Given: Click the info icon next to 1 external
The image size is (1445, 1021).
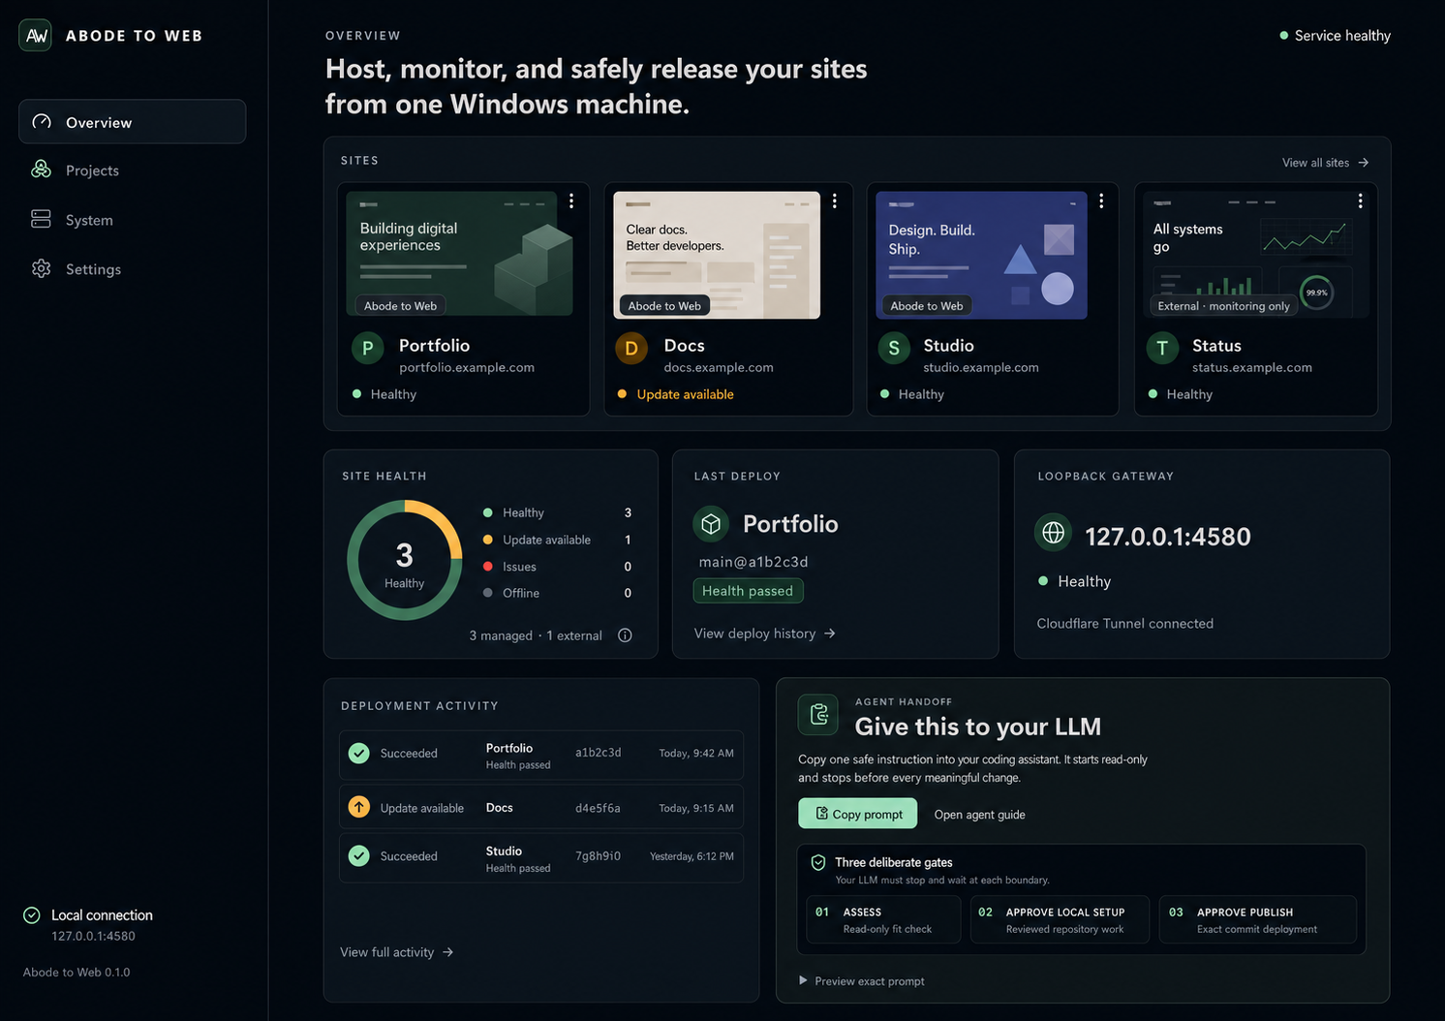Looking at the screenshot, I should 625,635.
